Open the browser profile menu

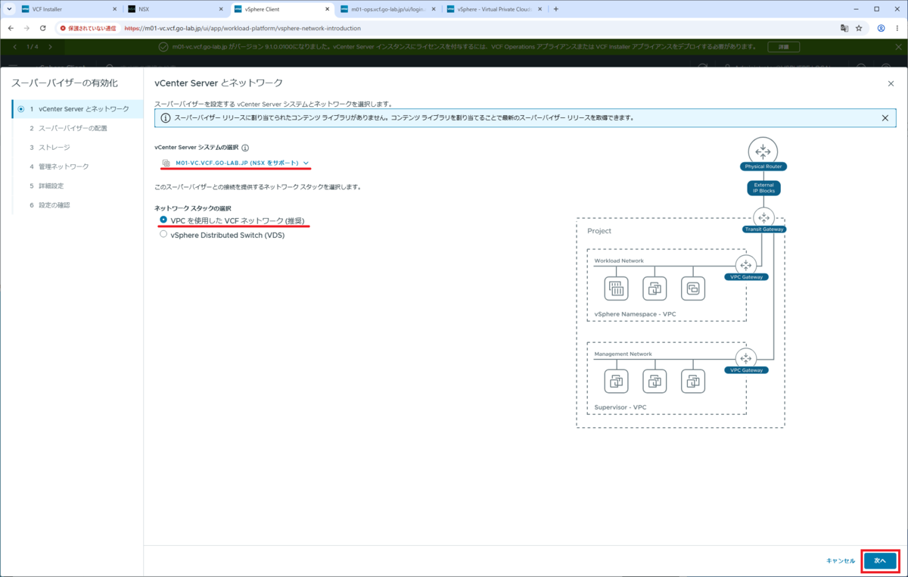tap(882, 28)
